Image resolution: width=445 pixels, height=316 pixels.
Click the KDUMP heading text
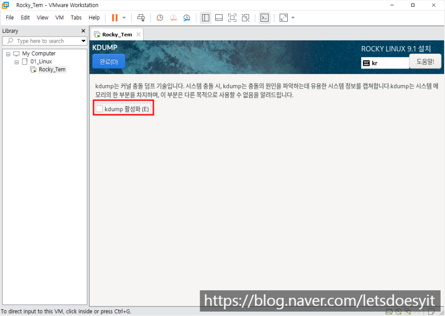[105, 48]
